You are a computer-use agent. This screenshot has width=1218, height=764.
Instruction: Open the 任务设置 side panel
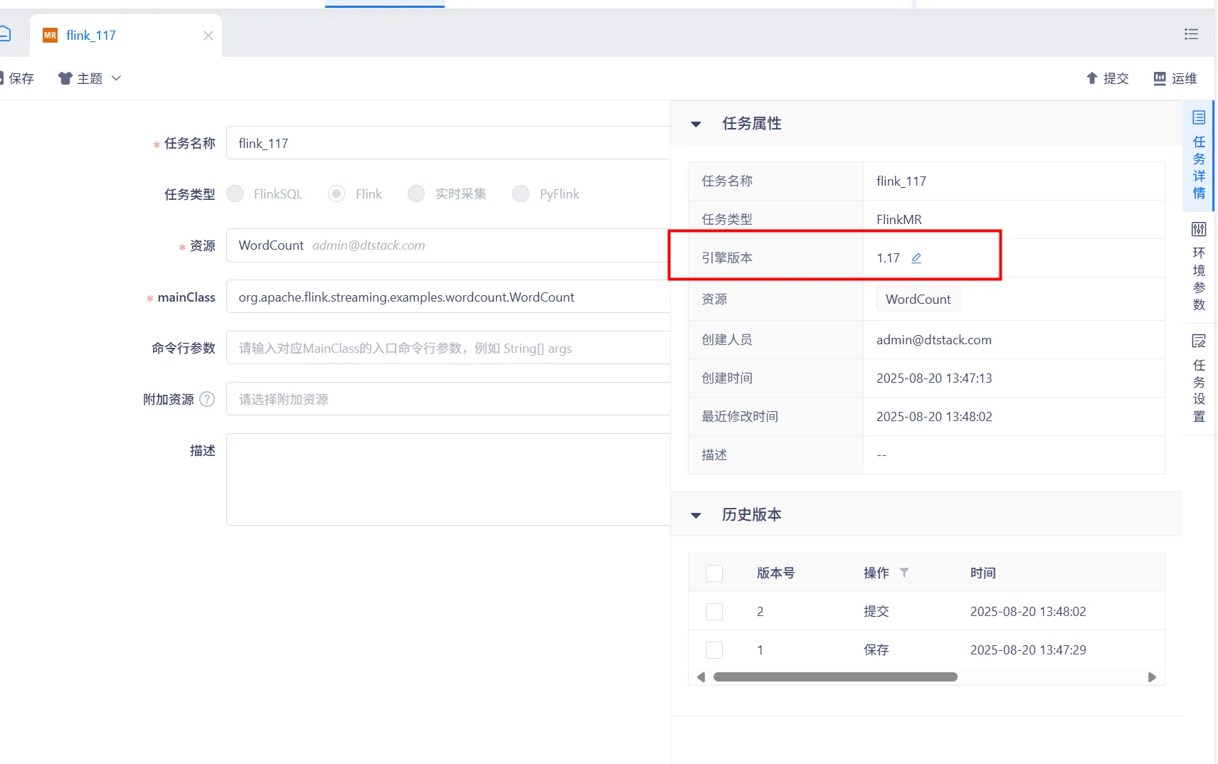(x=1199, y=378)
